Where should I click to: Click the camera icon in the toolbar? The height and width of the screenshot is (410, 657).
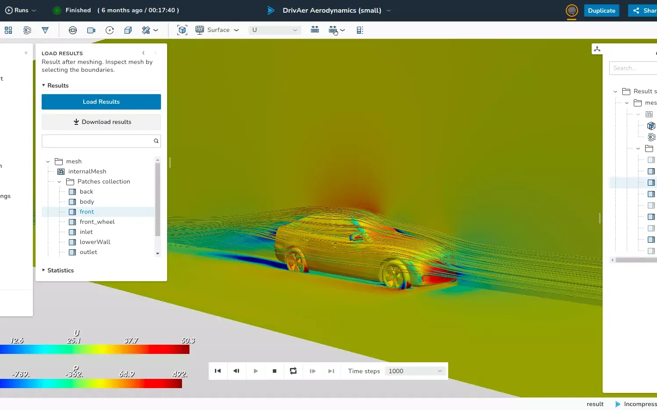[91, 30]
